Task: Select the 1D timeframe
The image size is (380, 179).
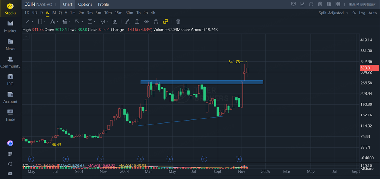Action: [x=27, y=13]
